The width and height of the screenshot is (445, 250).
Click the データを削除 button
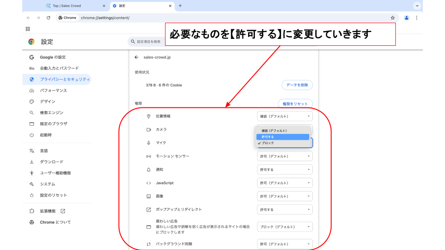(x=297, y=85)
